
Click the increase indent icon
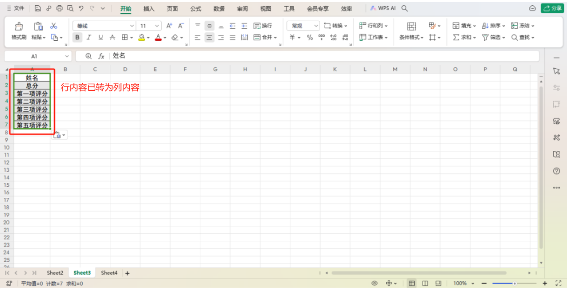point(244,26)
